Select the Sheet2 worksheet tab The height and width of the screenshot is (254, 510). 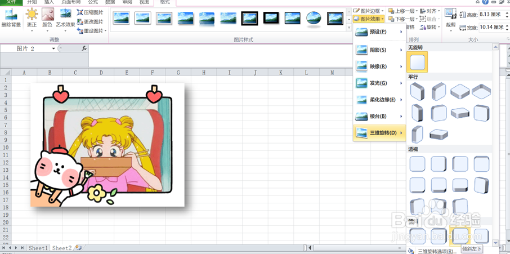62,248
